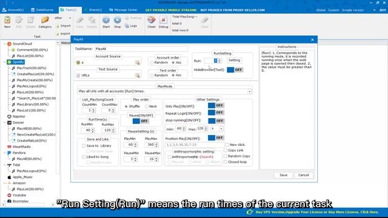Image resolution: width=388 pixels, height=218 pixels.
Task: Click the Setting button in RunSetting
Action: coord(234,61)
